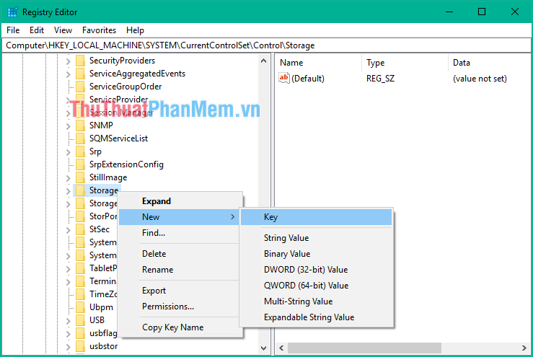Select the ServiceGroupOrder tree item label
Viewport: 533px width, 357px height.
pyautogui.click(x=125, y=87)
